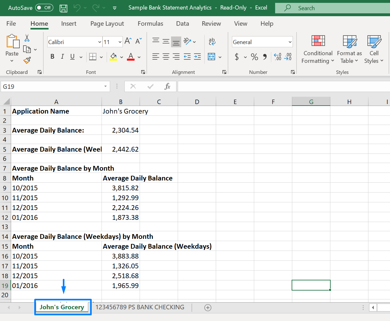The height and width of the screenshot is (321, 390).
Task: Open the fill color dropdown arrow
Action: [122, 57]
